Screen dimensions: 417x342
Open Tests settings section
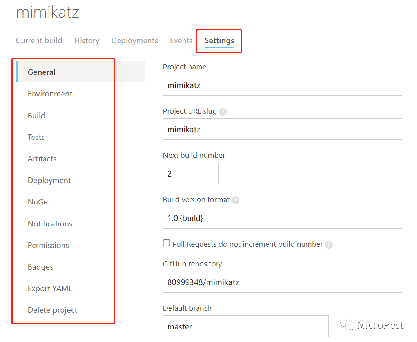pyautogui.click(x=36, y=137)
